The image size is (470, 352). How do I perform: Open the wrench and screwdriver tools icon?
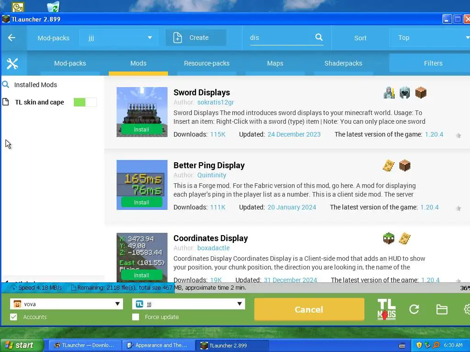coord(12,63)
